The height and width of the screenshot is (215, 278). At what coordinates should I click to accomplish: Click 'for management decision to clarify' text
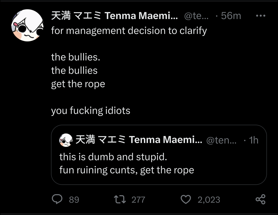pyautogui.click(x=129, y=31)
